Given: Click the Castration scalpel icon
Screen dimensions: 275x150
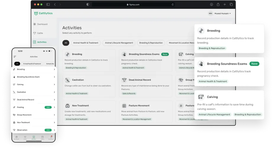Looking at the screenshot, I should (x=67, y=80).
